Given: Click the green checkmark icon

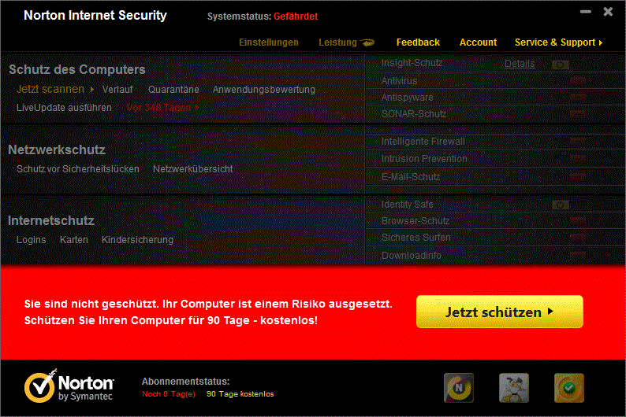Looking at the screenshot, I should (x=568, y=388).
